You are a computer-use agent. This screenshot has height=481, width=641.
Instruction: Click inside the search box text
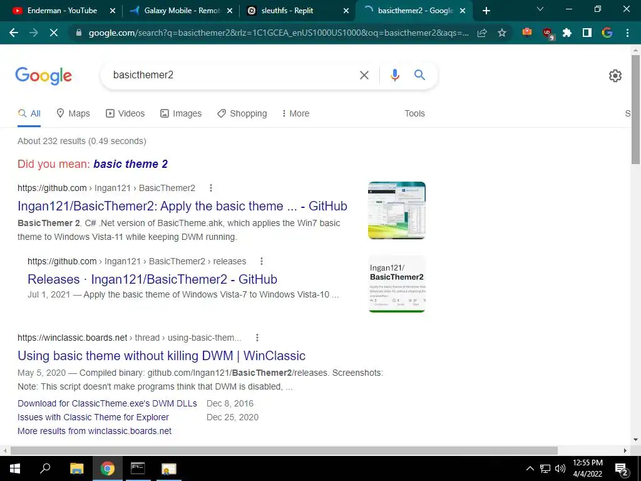143,75
